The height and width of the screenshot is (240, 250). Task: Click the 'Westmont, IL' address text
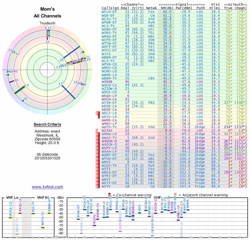(47, 135)
